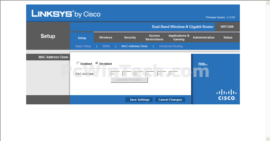Click the MAC Address Clone section heading

[x=53, y=57]
